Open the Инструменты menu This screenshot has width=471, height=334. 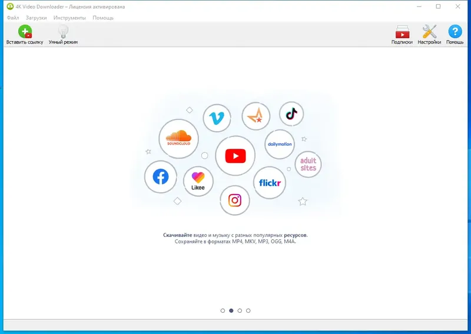coord(69,18)
